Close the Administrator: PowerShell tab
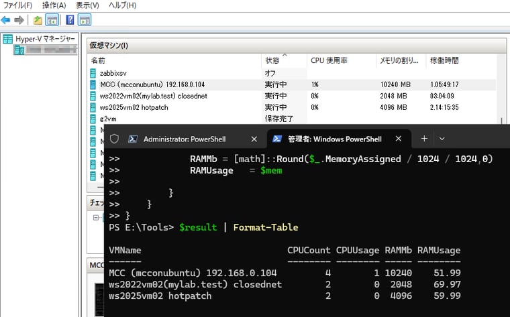The image size is (510, 317). [254, 139]
